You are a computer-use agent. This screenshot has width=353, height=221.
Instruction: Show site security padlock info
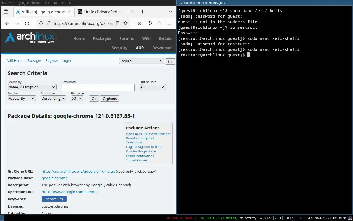tap(49, 23)
